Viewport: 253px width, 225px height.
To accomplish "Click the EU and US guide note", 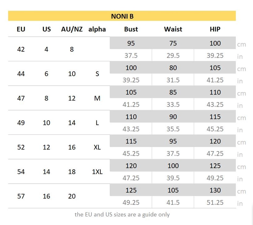I will (122, 214).
